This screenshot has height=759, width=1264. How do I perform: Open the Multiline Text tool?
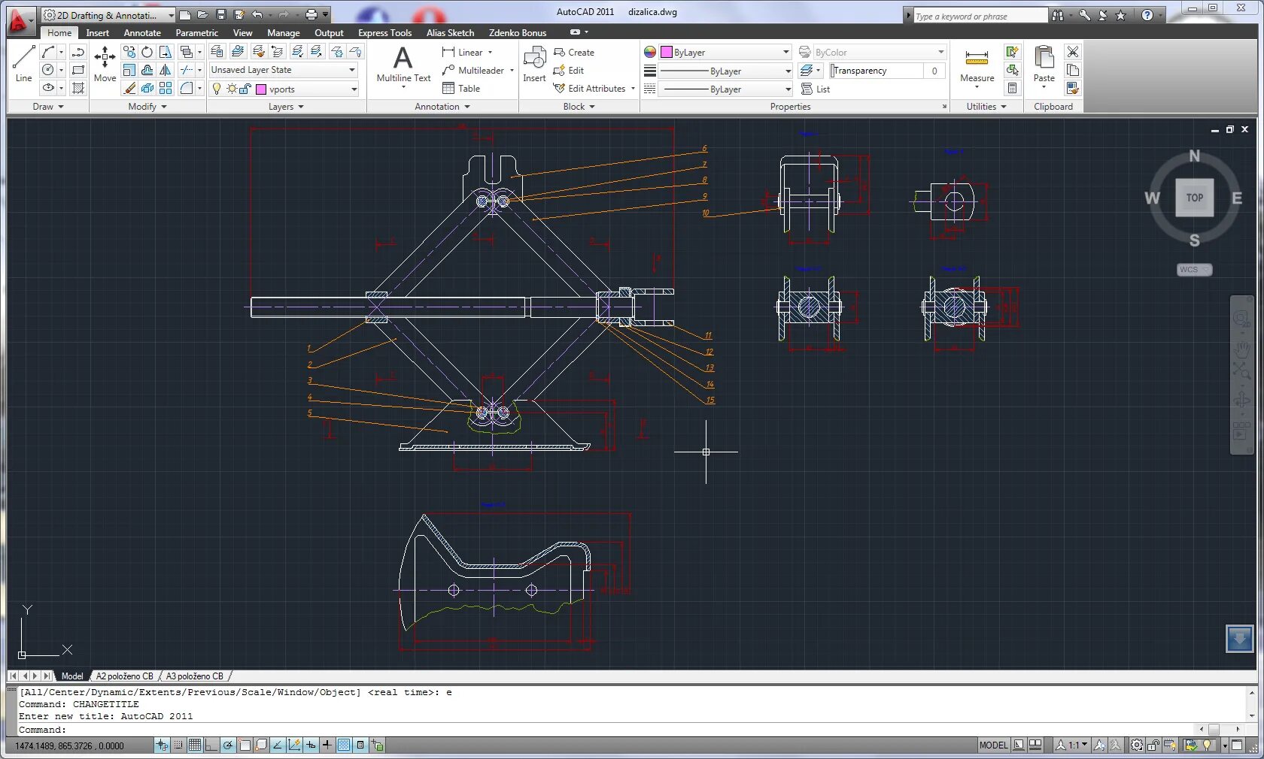[x=403, y=66]
